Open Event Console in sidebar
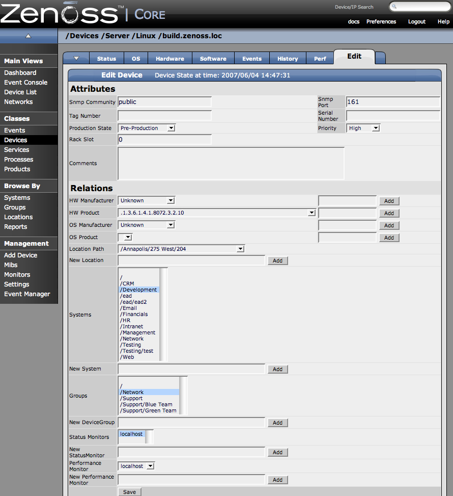Screen dimensions: 453x496 pos(25,83)
